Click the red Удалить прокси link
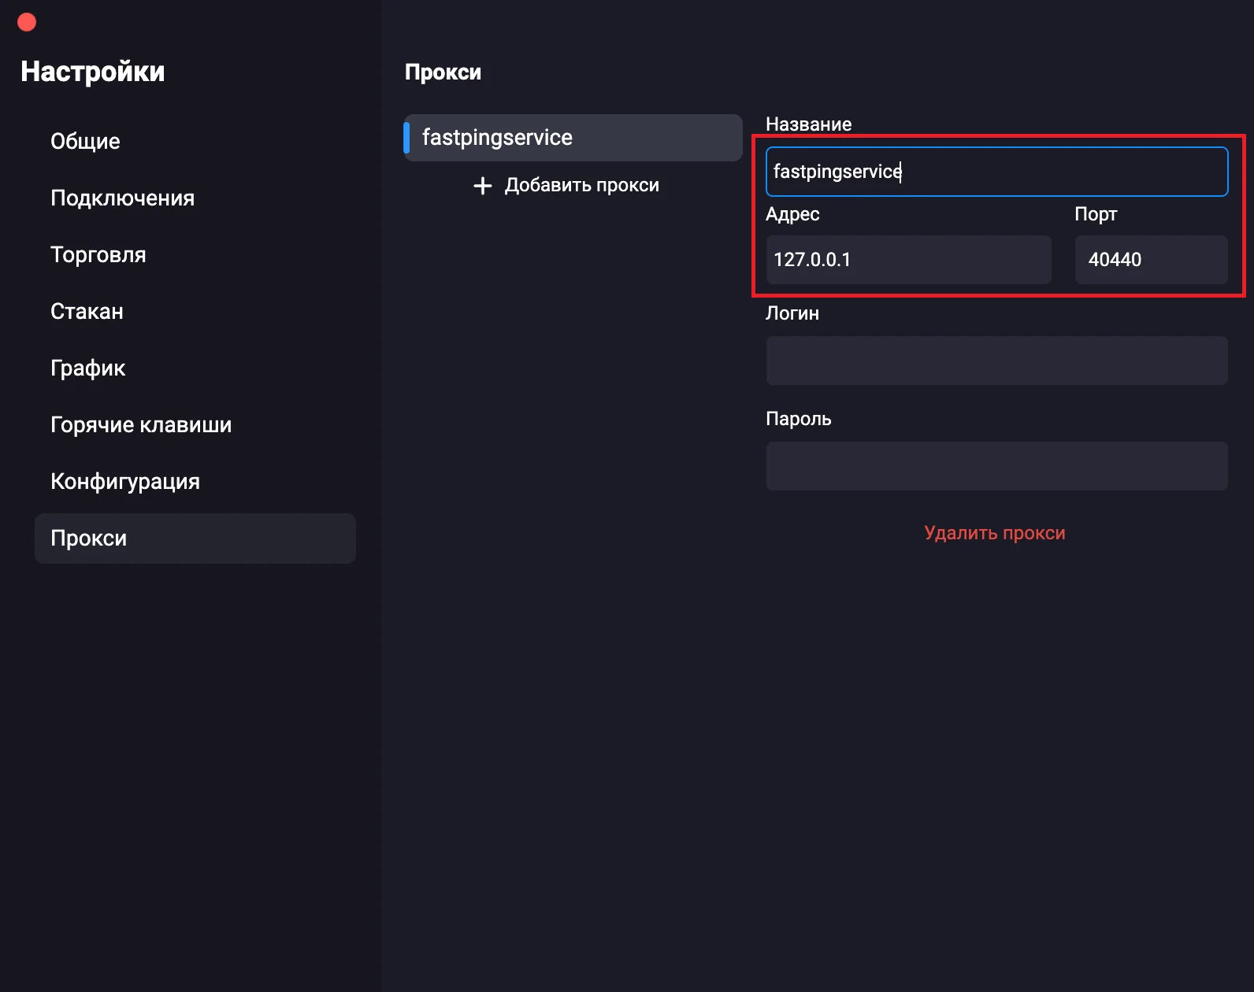 point(994,533)
